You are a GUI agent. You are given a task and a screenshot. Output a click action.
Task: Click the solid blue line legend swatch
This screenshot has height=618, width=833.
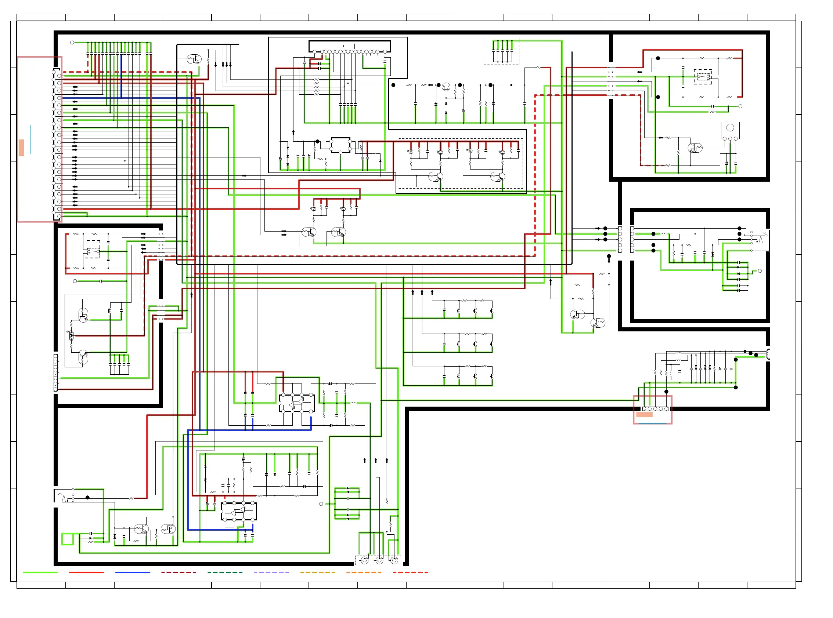[133, 572]
